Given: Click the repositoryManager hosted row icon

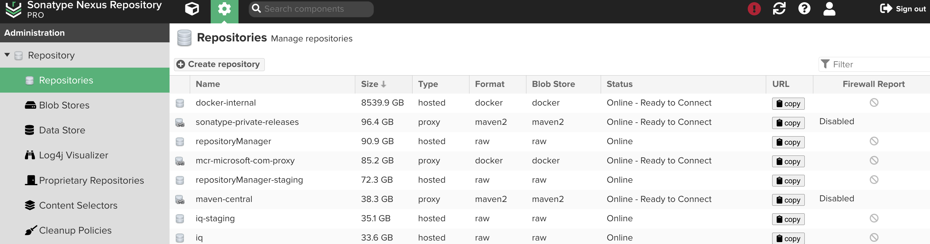Looking at the screenshot, I should coord(180,142).
